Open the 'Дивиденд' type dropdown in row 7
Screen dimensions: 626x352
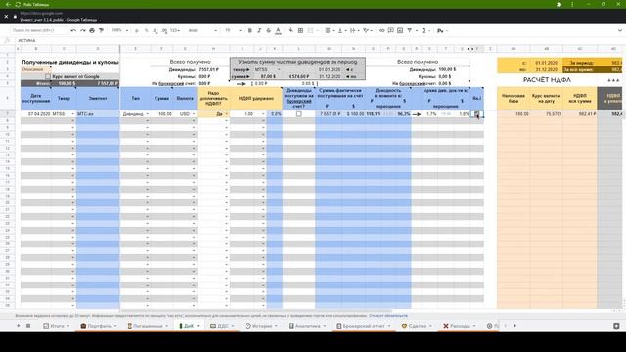click(x=148, y=114)
